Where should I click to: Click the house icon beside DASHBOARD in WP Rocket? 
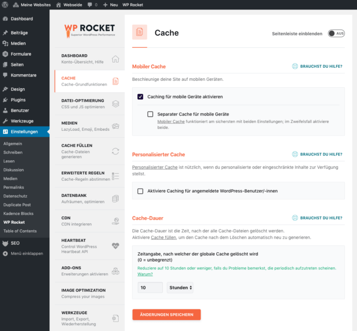click(x=115, y=59)
